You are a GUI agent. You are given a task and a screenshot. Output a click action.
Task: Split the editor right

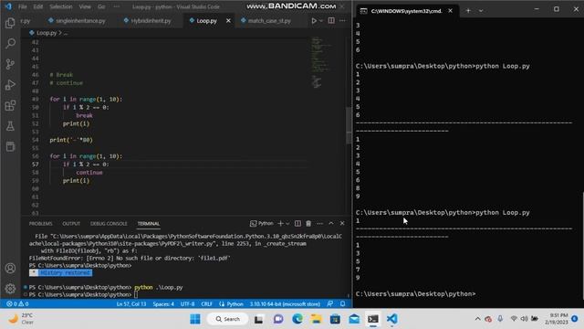(x=331, y=20)
